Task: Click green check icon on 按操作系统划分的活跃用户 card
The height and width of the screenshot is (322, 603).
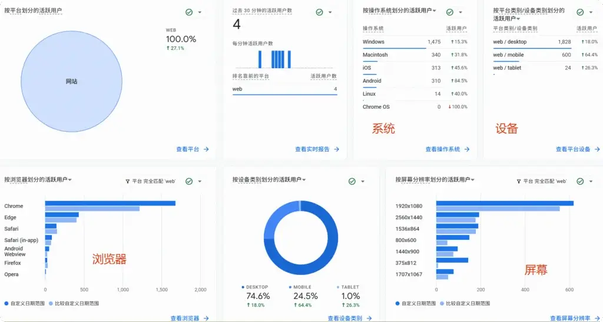Action: (449, 12)
